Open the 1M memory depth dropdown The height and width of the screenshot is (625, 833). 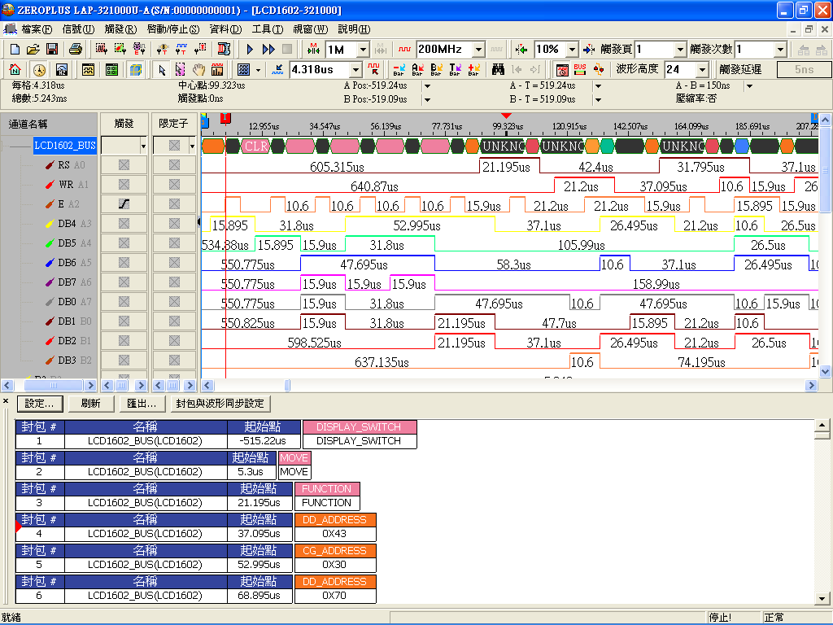tap(363, 50)
